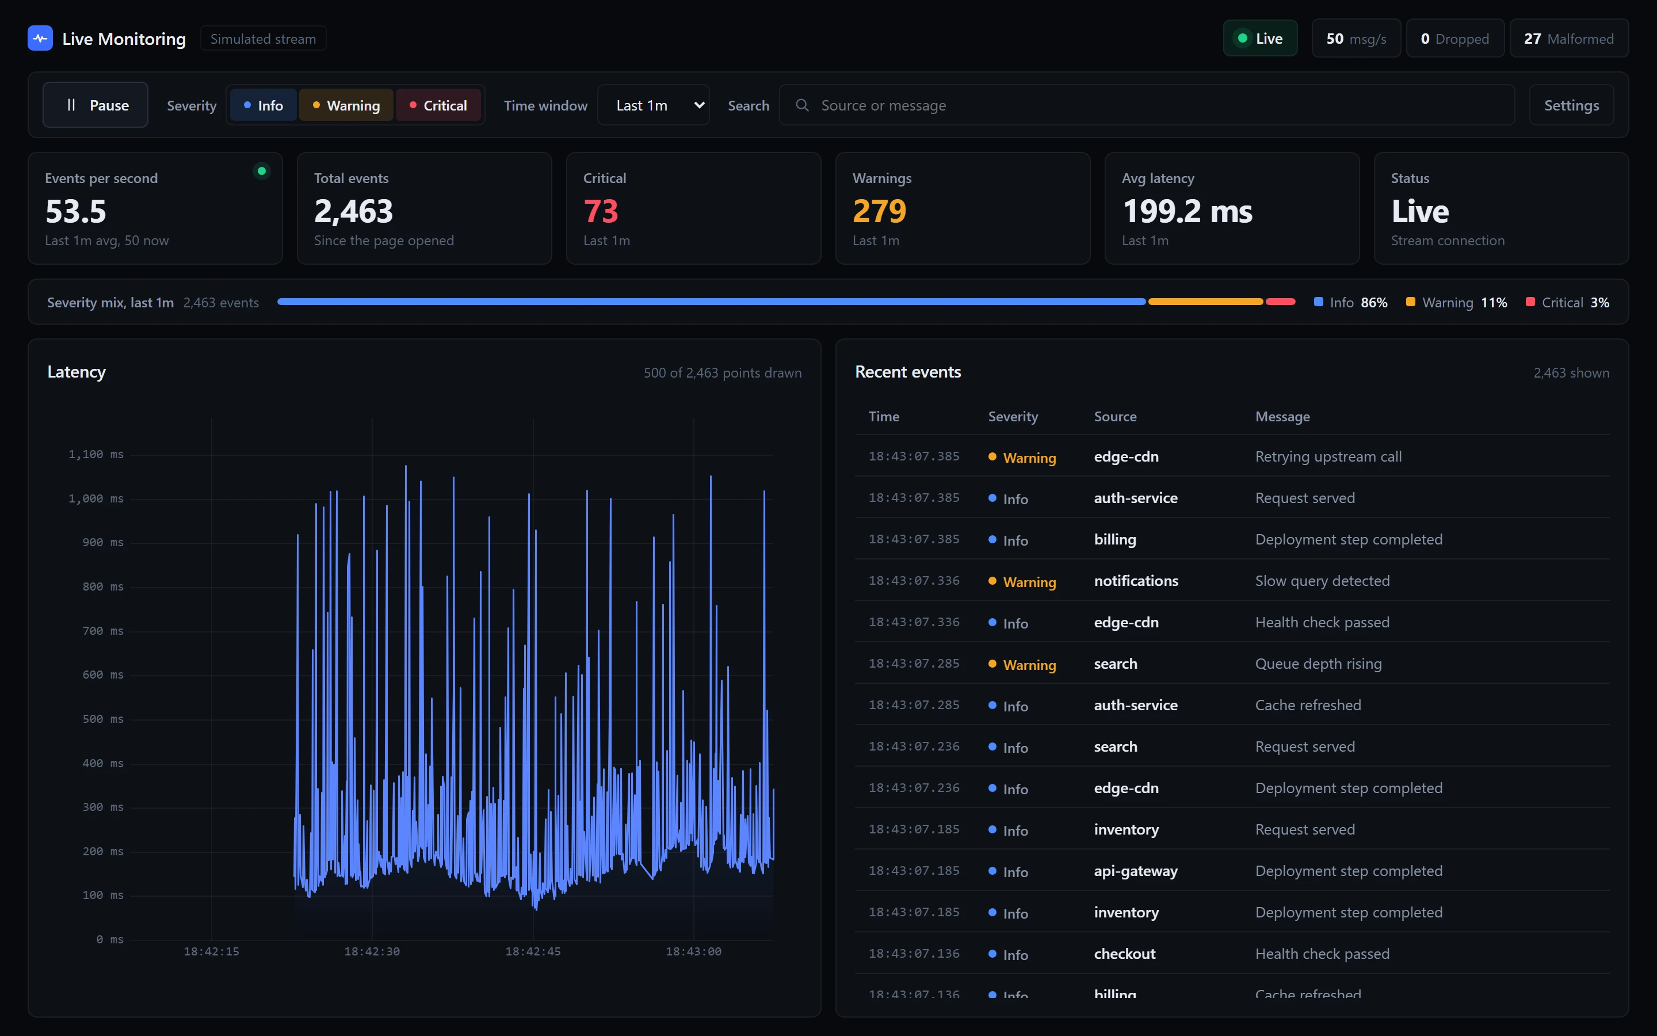Click the red Critical segment of severity bar
The height and width of the screenshot is (1036, 1657).
pos(1280,302)
